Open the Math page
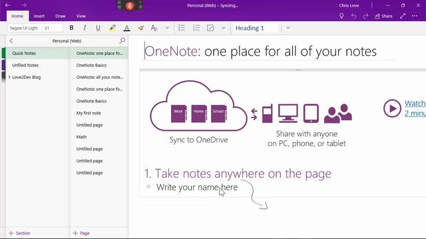The height and width of the screenshot is (239, 426). pyautogui.click(x=99, y=137)
